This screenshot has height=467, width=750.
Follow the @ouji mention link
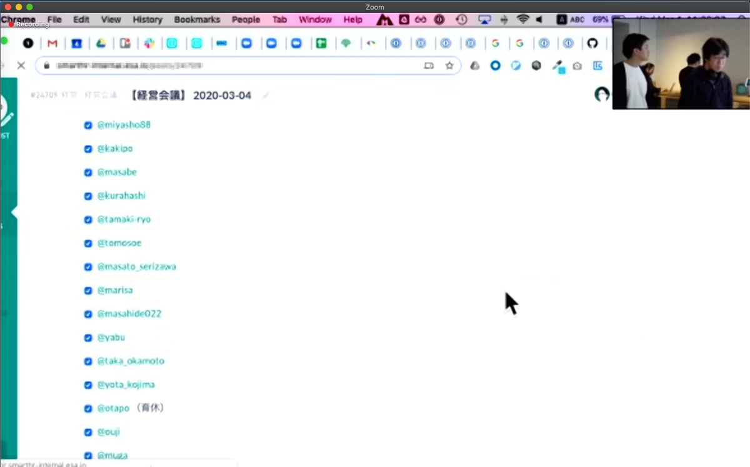[108, 432]
